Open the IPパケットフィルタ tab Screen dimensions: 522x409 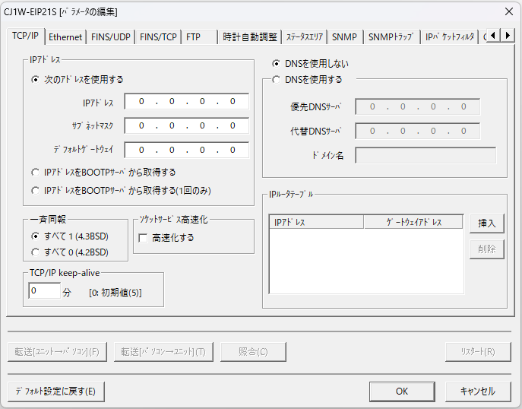pyautogui.click(x=449, y=37)
